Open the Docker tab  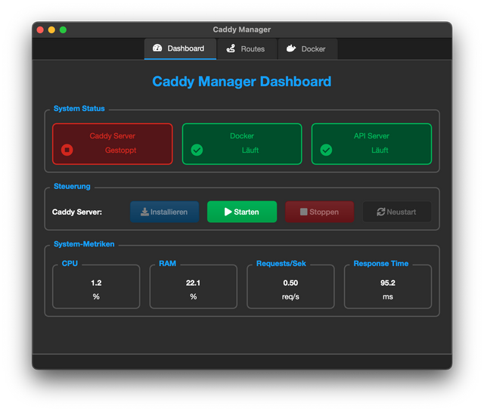(x=308, y=49)
